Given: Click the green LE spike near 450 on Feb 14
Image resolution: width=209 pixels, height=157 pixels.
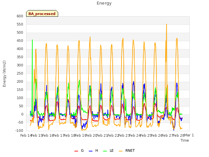Looking at the screenshot, I should tap(32, 40).
